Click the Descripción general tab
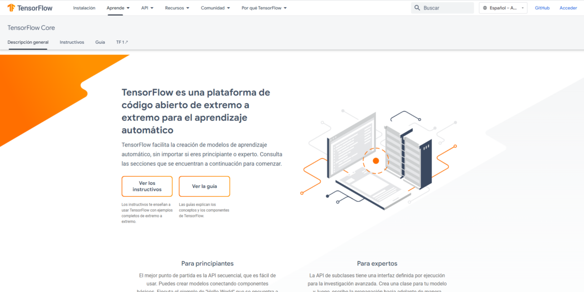 coord(28,42)
